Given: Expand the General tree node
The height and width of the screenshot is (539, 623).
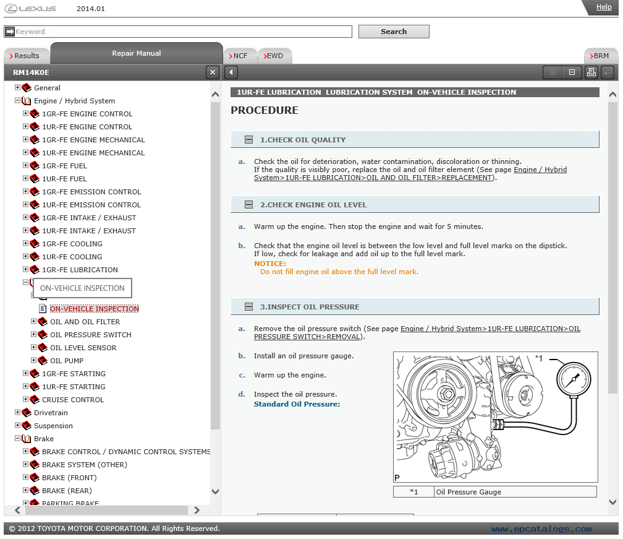Looking at the screenshot, I should pos(17,87).
